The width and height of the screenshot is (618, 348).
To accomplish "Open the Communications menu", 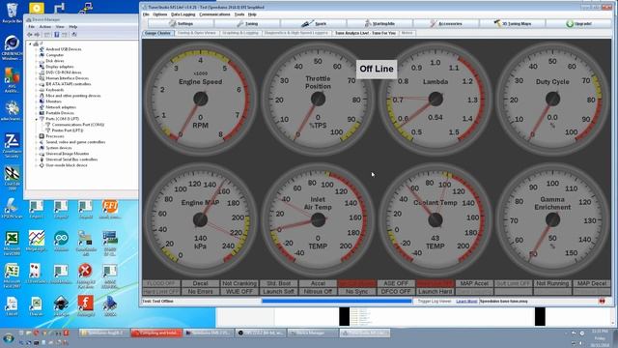I will [214, 14].
